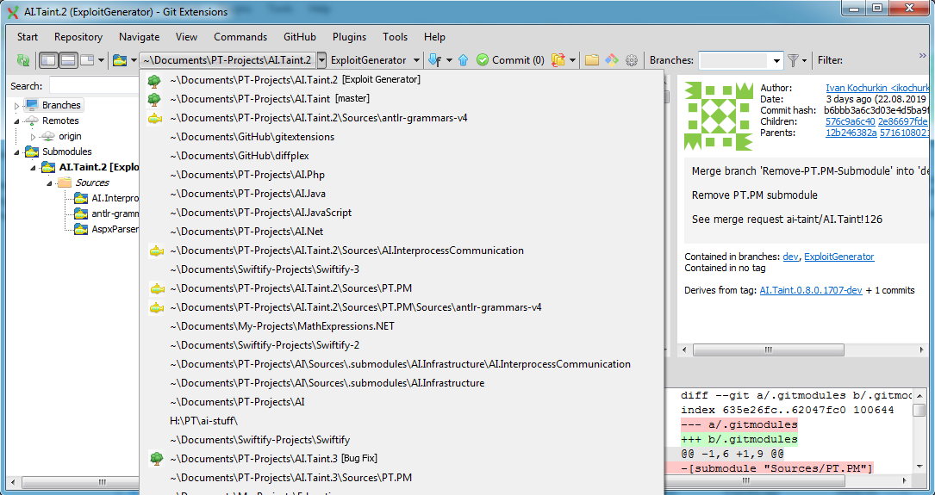This screenshot has width=935, height=495.
Task: Open parent commit link 12b246382a
Action: click(851, 133)
